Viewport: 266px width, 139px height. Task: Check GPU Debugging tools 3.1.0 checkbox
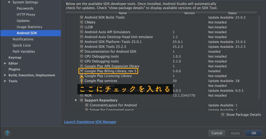[x=81, y=61]
